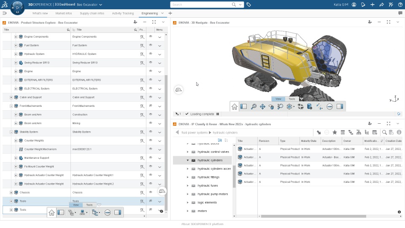
Task: Expand hydraulic control valves category
Action: pos(188,152)
